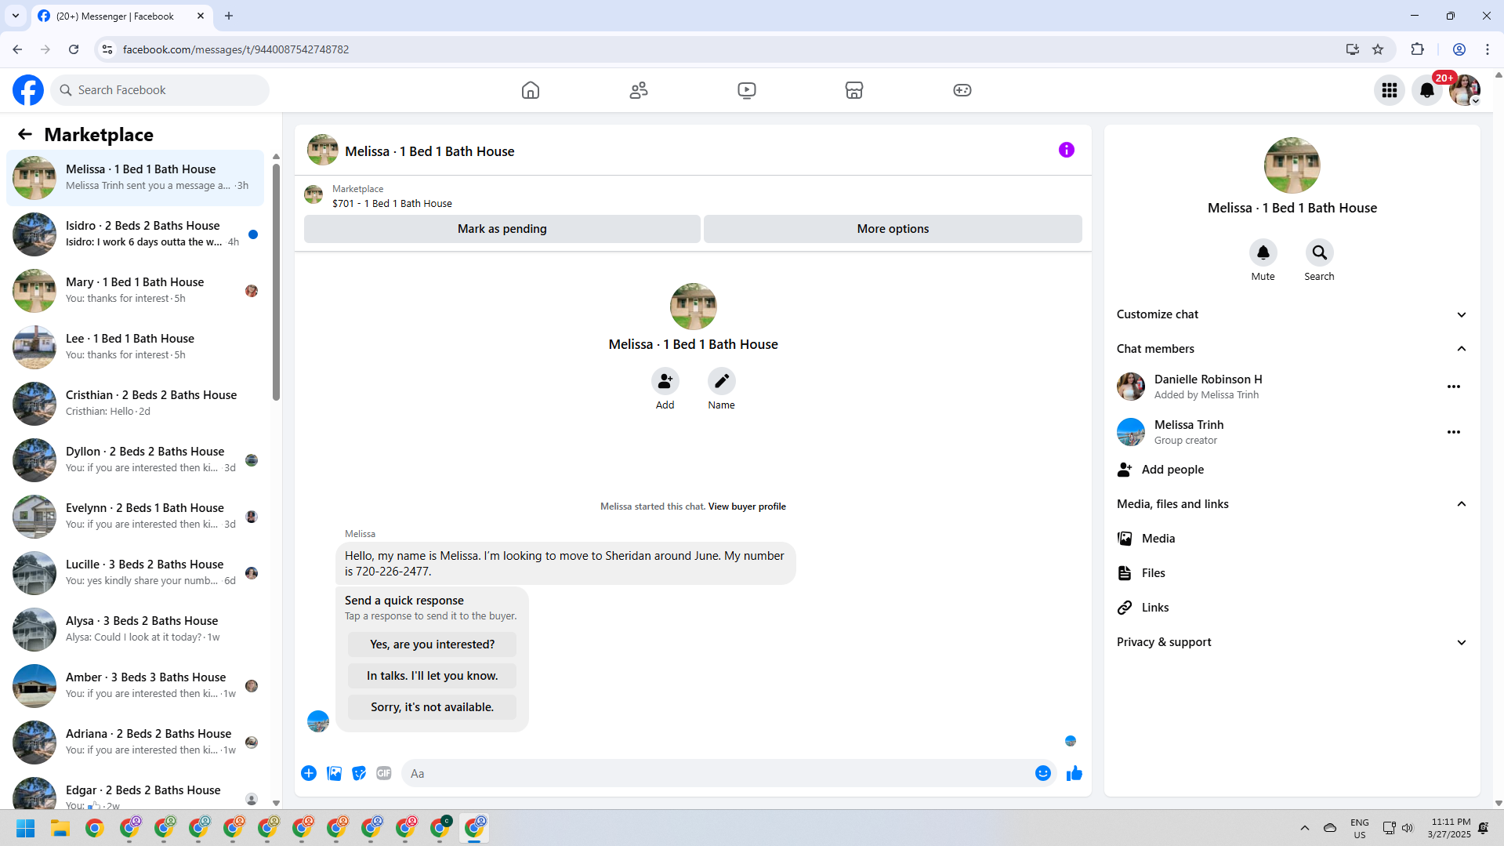1504x846 pixels.
Task: Click the Search Facebook field
Action: [160, 90]
